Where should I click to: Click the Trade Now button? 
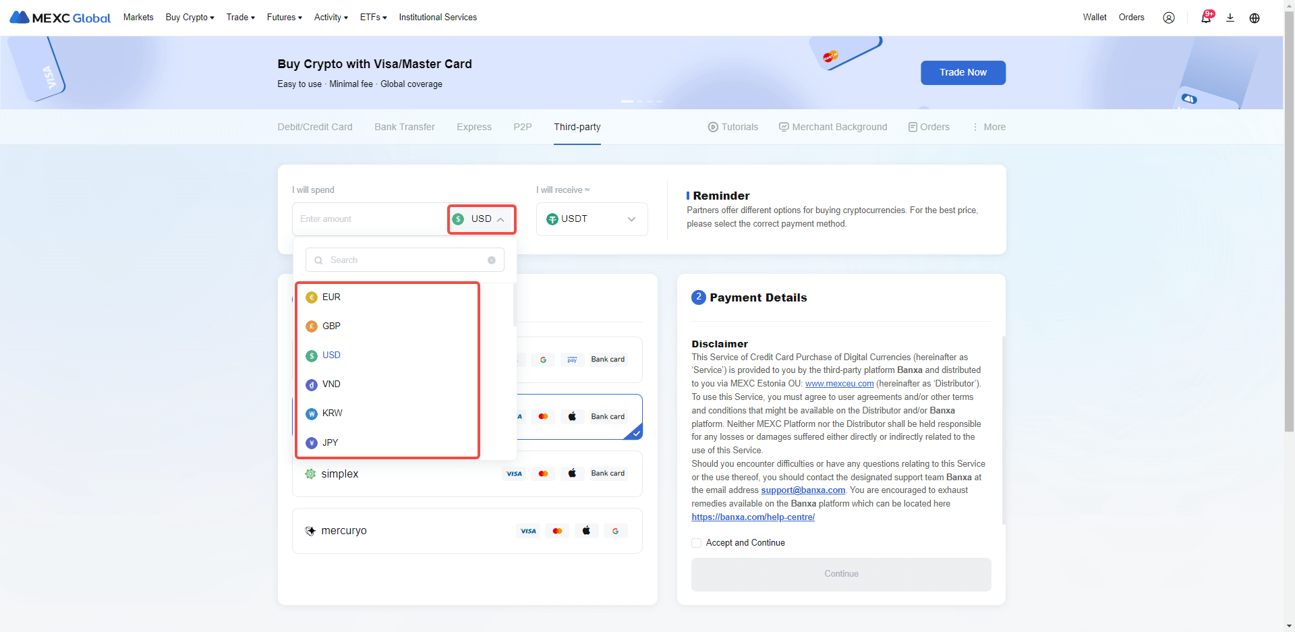(962, 73)
